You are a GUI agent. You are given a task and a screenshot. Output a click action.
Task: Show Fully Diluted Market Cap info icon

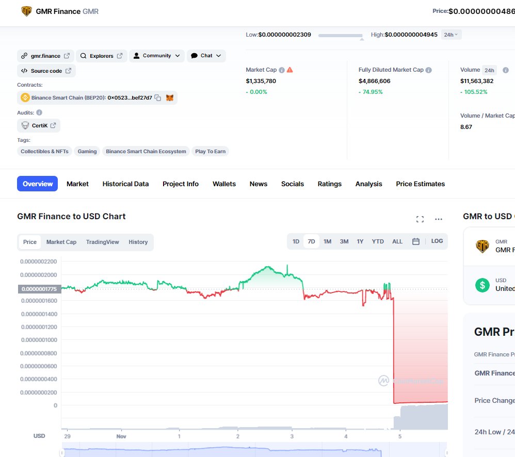point(429,70)
